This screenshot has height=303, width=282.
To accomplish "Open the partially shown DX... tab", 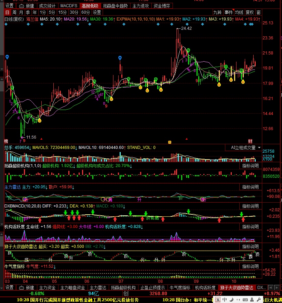I will coord(261,288).
